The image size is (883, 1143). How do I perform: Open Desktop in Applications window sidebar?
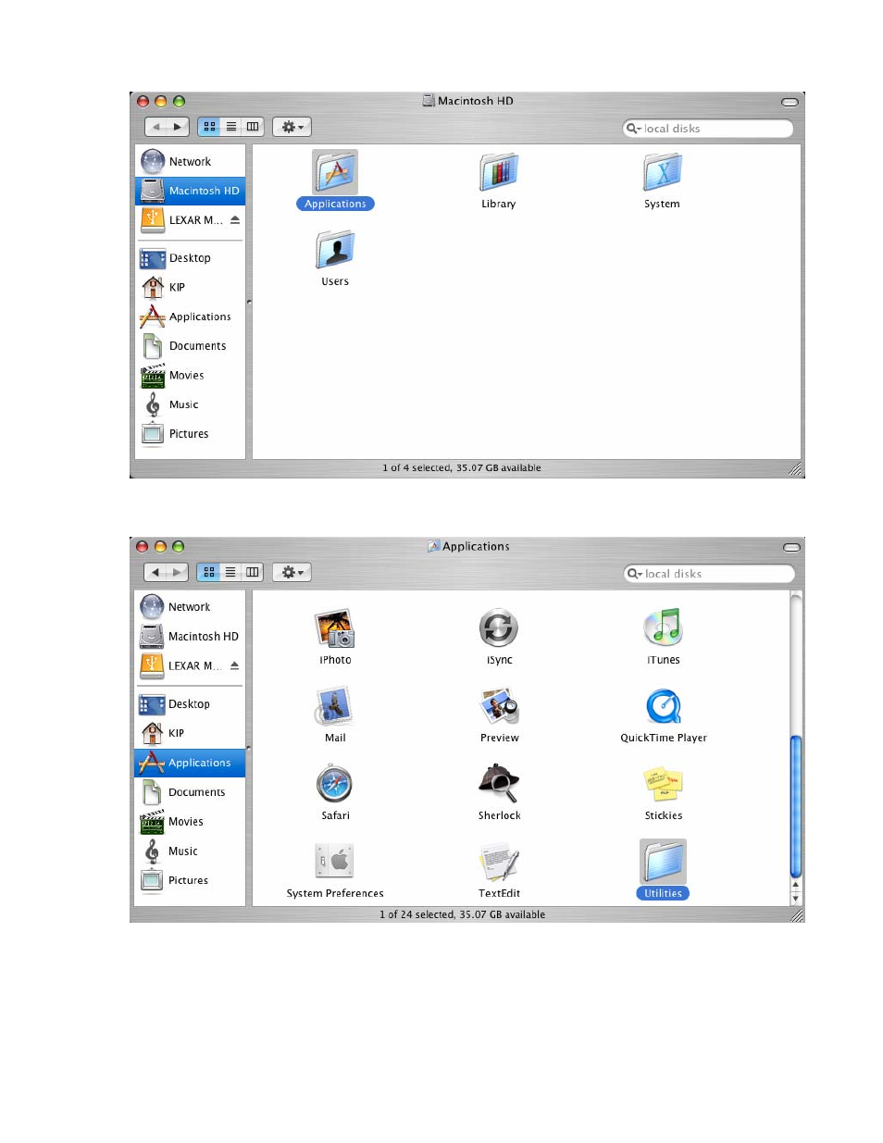pos(191,704)
